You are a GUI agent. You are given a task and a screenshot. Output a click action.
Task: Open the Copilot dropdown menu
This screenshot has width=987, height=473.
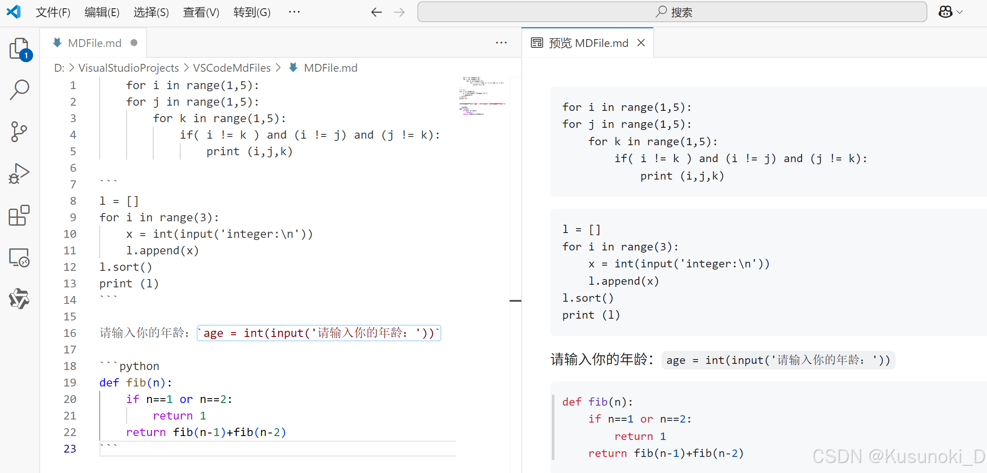960,12
